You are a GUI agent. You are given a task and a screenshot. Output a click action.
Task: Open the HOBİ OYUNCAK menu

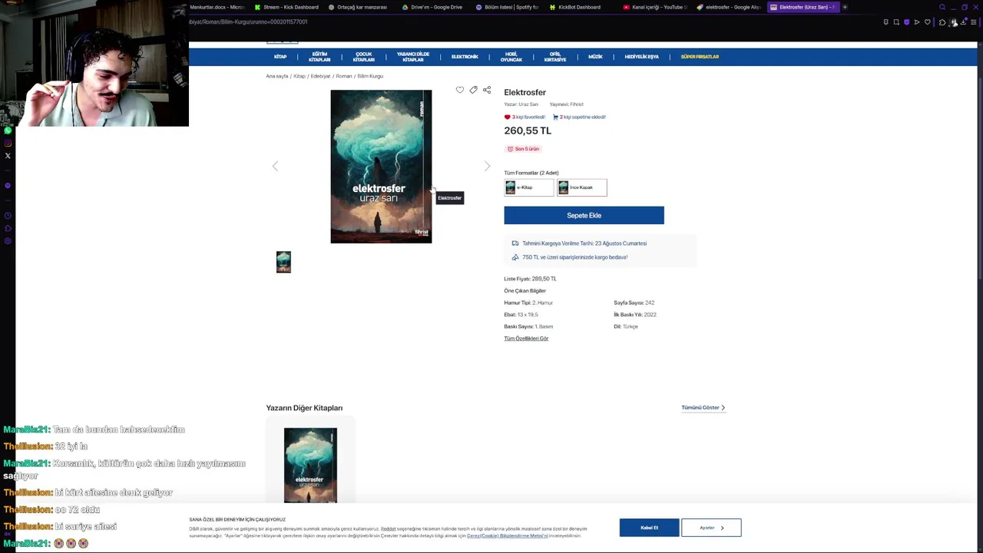511,57
